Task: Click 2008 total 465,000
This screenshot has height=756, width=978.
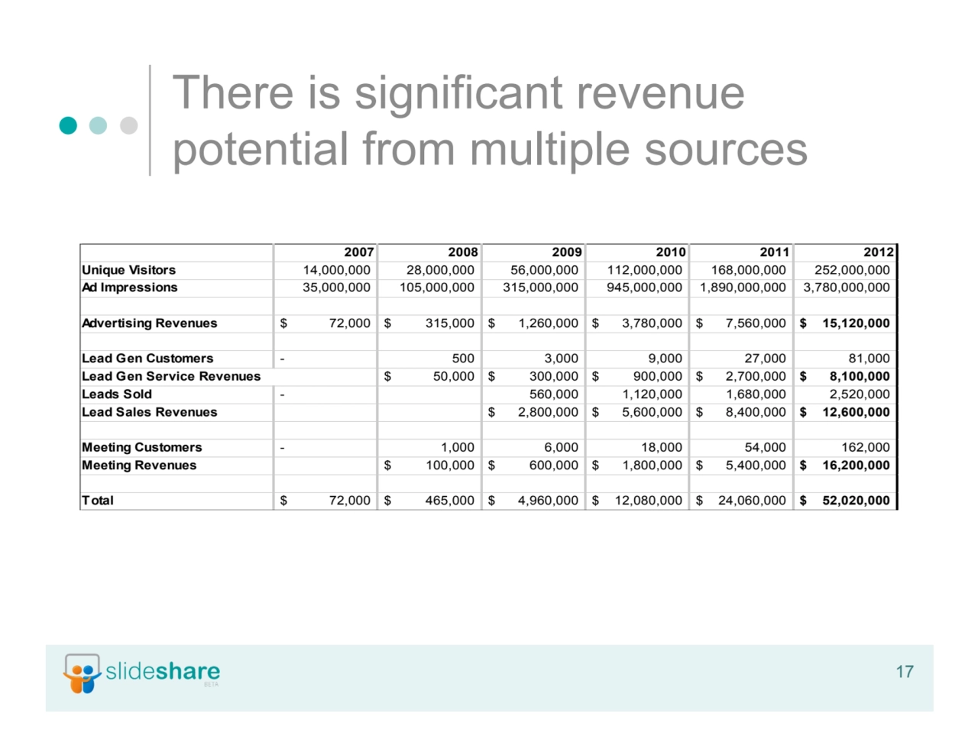Action: 450,501
